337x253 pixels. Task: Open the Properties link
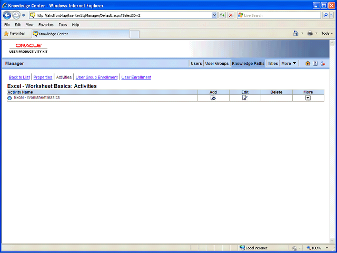tap(43, 77)
